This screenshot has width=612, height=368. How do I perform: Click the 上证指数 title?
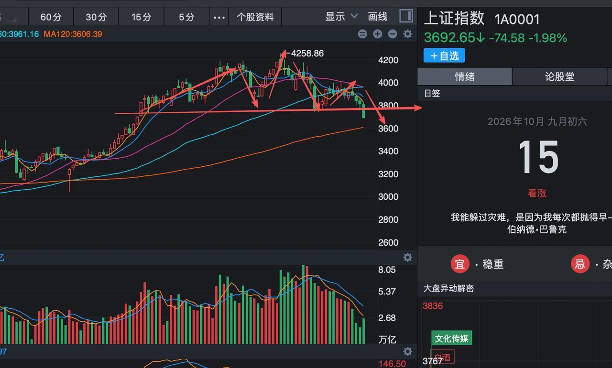click(454, 19)
